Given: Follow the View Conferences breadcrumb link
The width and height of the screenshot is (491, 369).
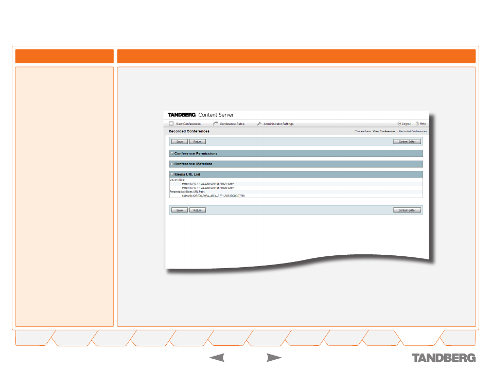Looking at the screenshot, I should point(384,132).
